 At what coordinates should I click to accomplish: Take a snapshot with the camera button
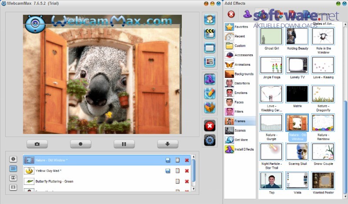point(37,144)
